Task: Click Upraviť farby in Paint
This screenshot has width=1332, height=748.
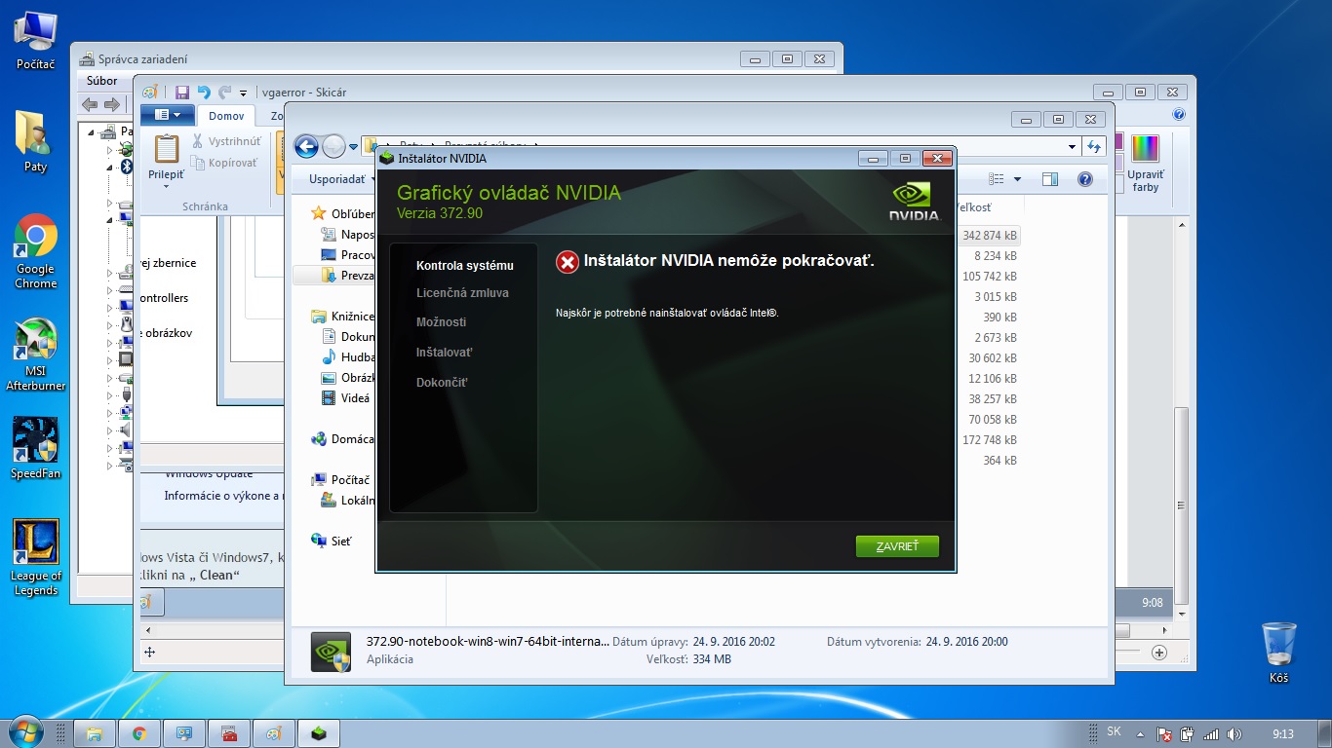Action: 1146,165
